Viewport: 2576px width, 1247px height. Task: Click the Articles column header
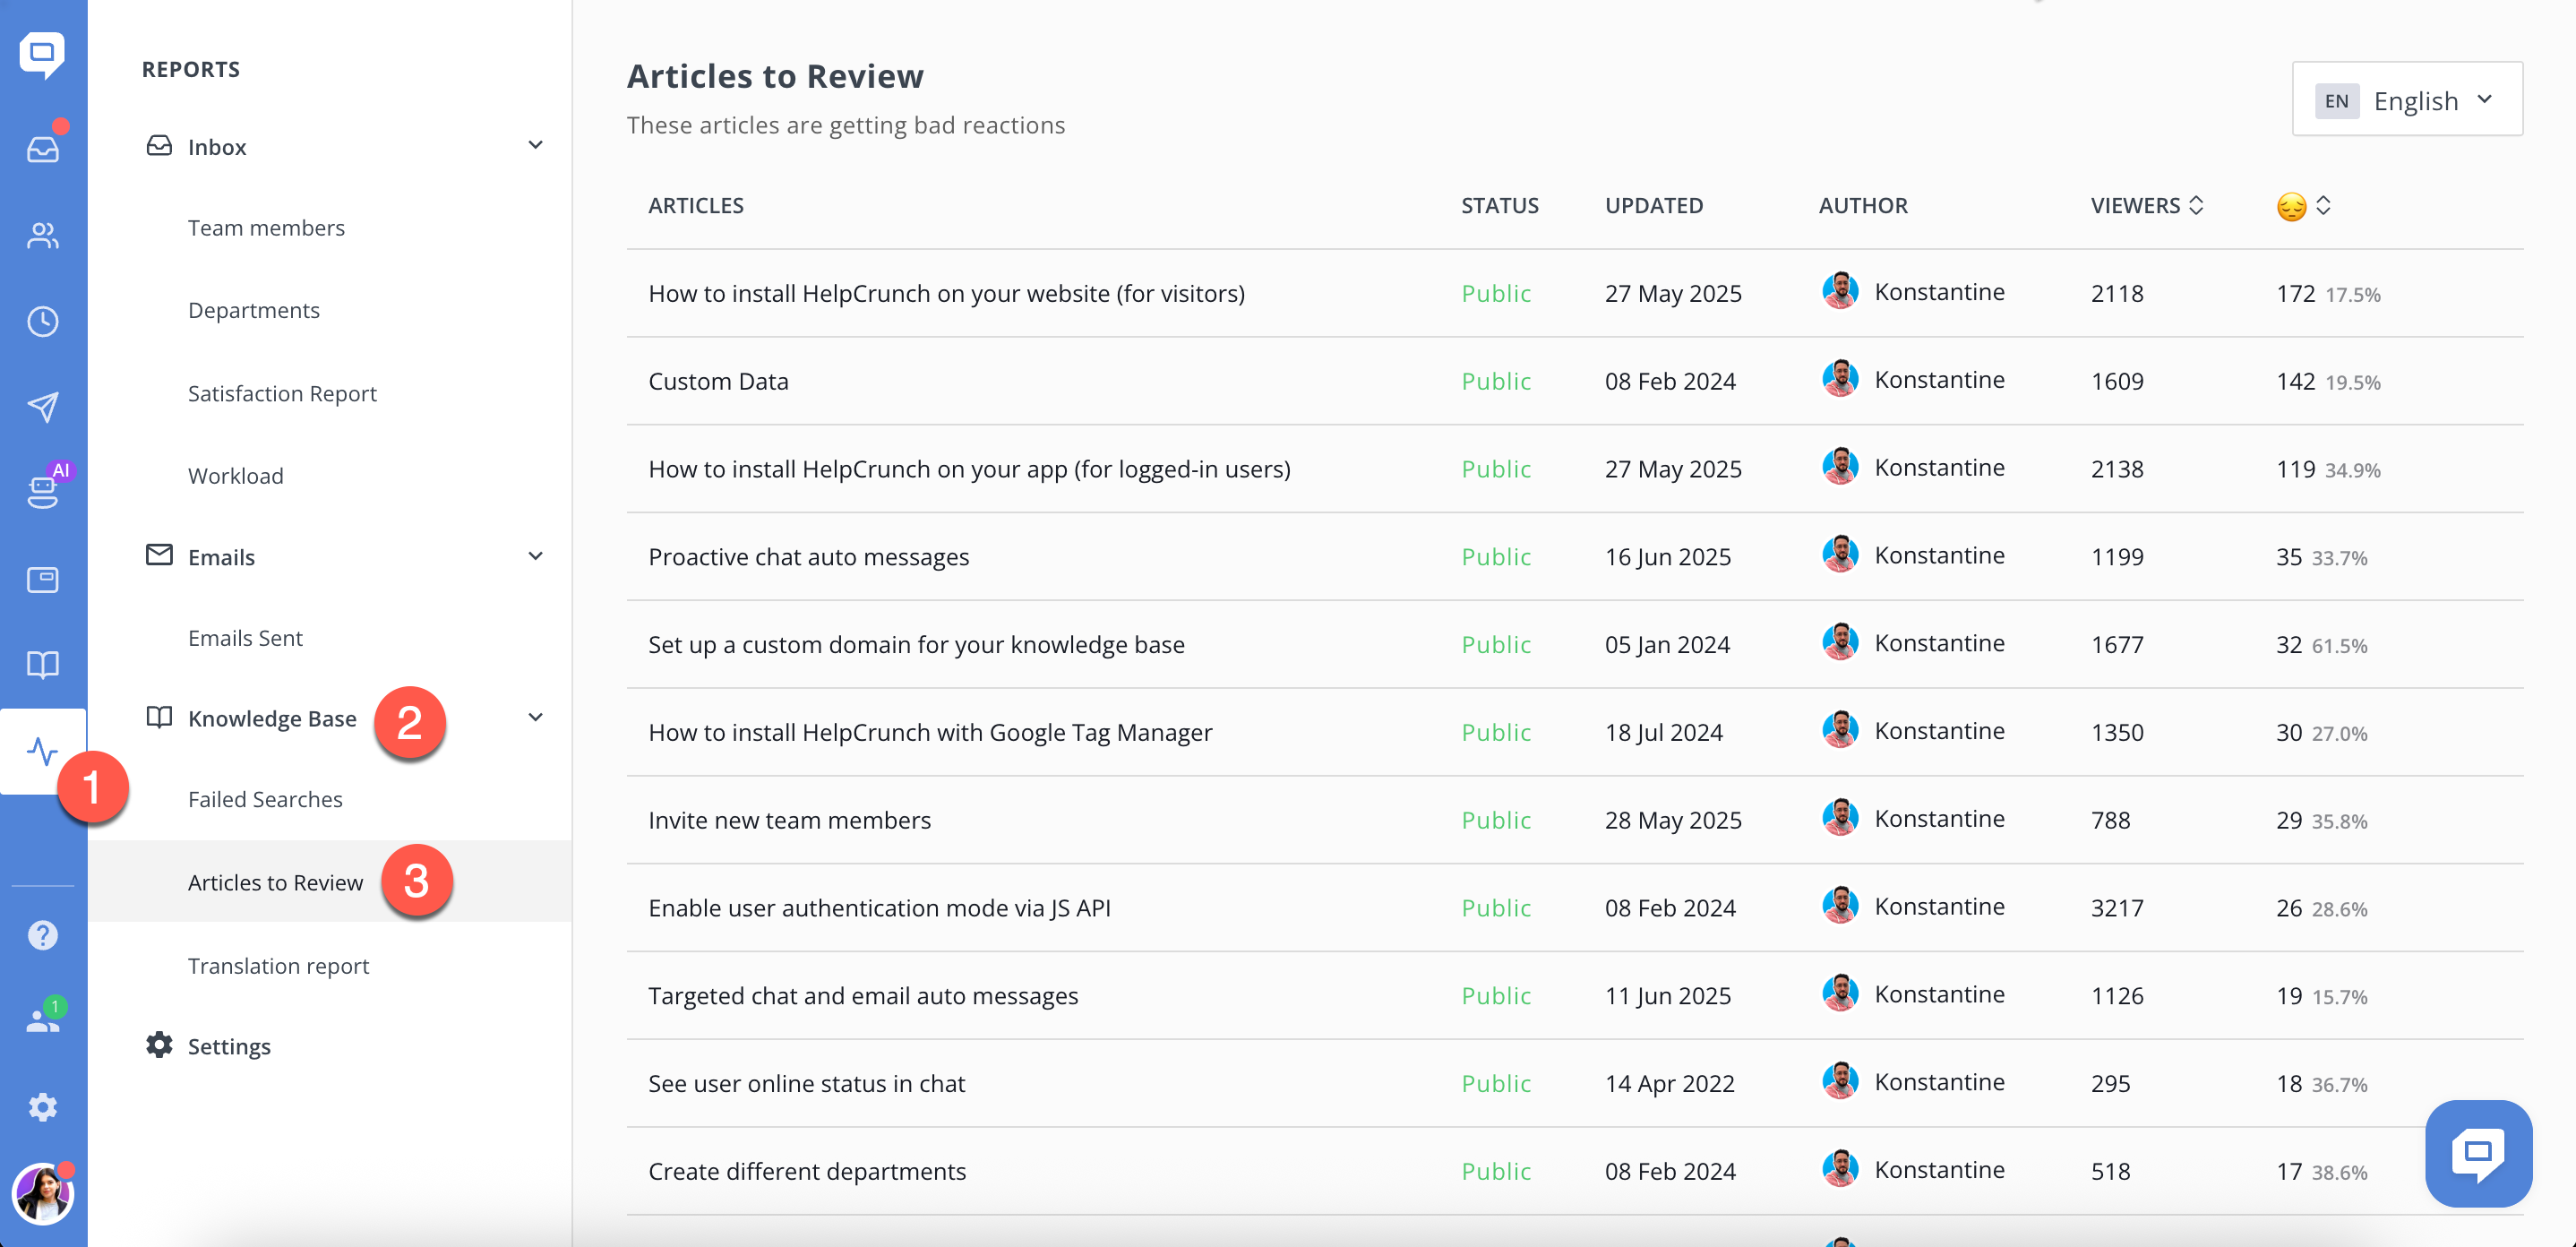tap(696, 205)
